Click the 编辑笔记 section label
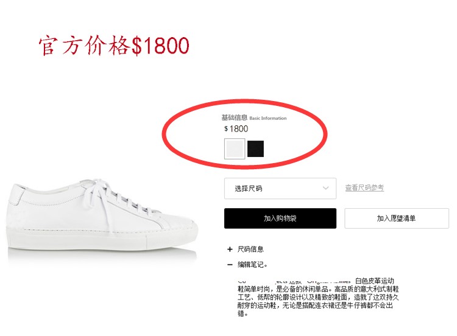The width and height of the screenshot is (457, 336). click(251, 265)
